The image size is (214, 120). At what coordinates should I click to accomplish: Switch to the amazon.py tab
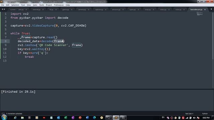tap(116, 10)
